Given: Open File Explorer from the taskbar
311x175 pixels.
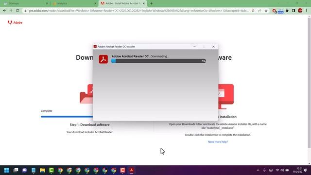Looking at the screenshot, I should [42, 170].
